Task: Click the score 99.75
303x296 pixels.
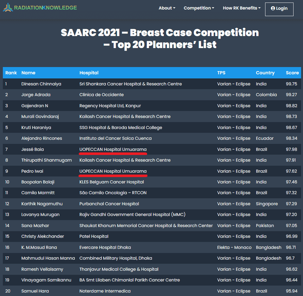Action: pos(291,84)
